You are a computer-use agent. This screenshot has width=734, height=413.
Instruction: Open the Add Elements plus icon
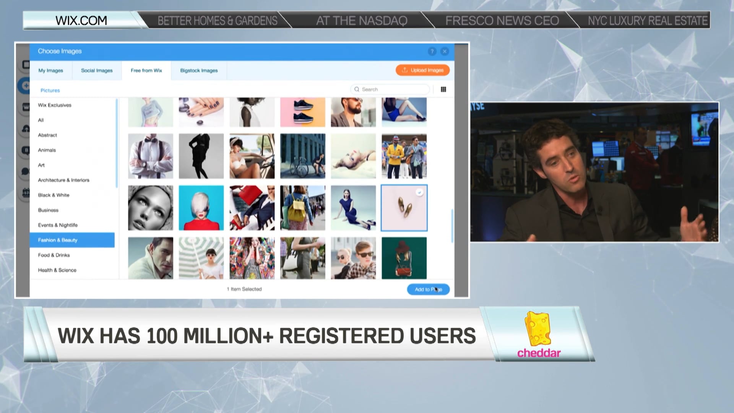(x=25, y=86)
